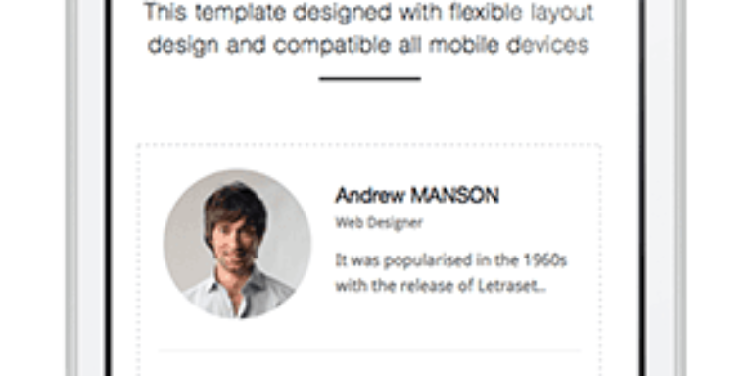Viewport: 752px width, 376px height.
Task: Click the 'This template designed with flexible layout' line
Action: coord(369,13)
